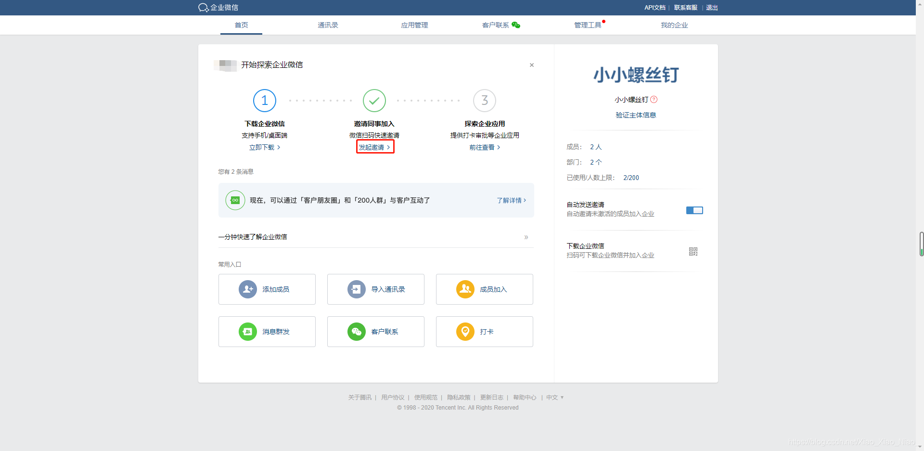Go to the 客户联系 tab
This screenshot has width=924, height=451.
pos(495,25)
